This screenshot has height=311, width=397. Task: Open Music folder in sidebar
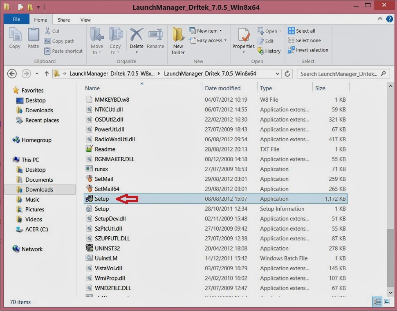pyautogui.click(x=28, y=200)
